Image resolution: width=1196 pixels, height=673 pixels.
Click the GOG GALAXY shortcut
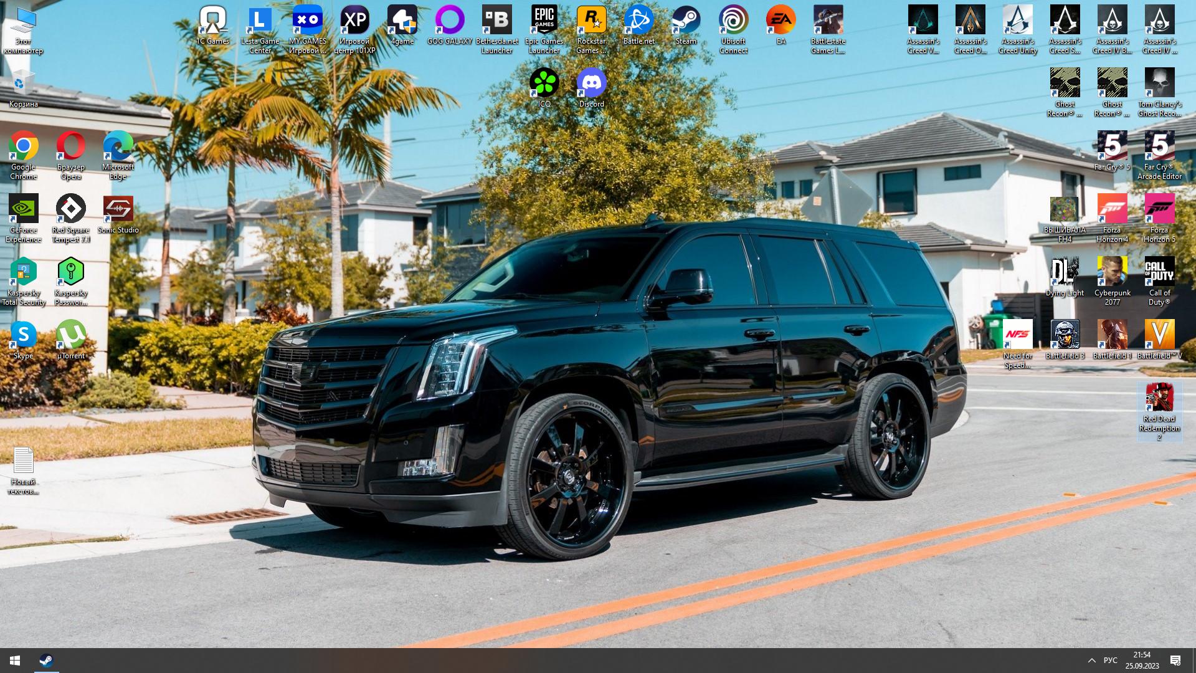coord(449,21)
